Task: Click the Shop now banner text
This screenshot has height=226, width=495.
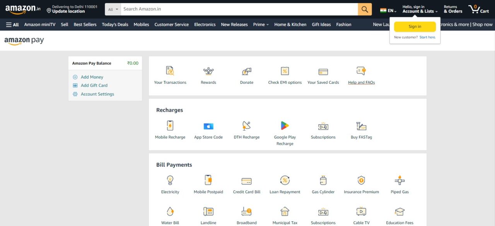Action: [x=482, y=24]
